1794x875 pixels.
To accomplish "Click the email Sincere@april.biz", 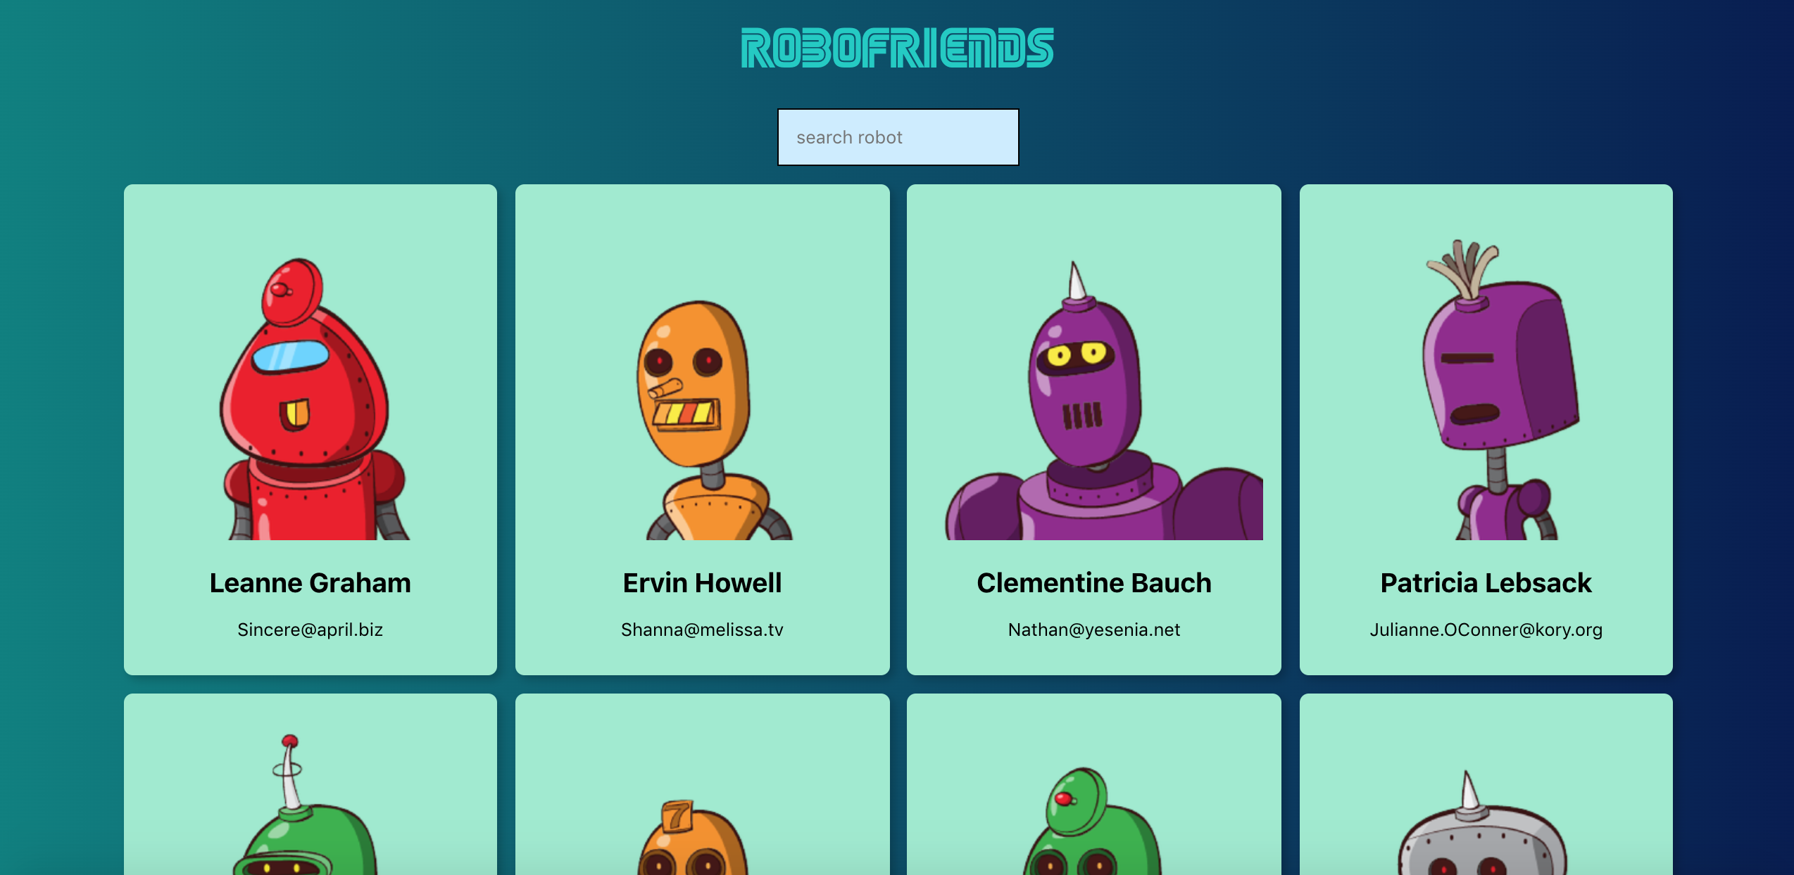I will (310, 630).
